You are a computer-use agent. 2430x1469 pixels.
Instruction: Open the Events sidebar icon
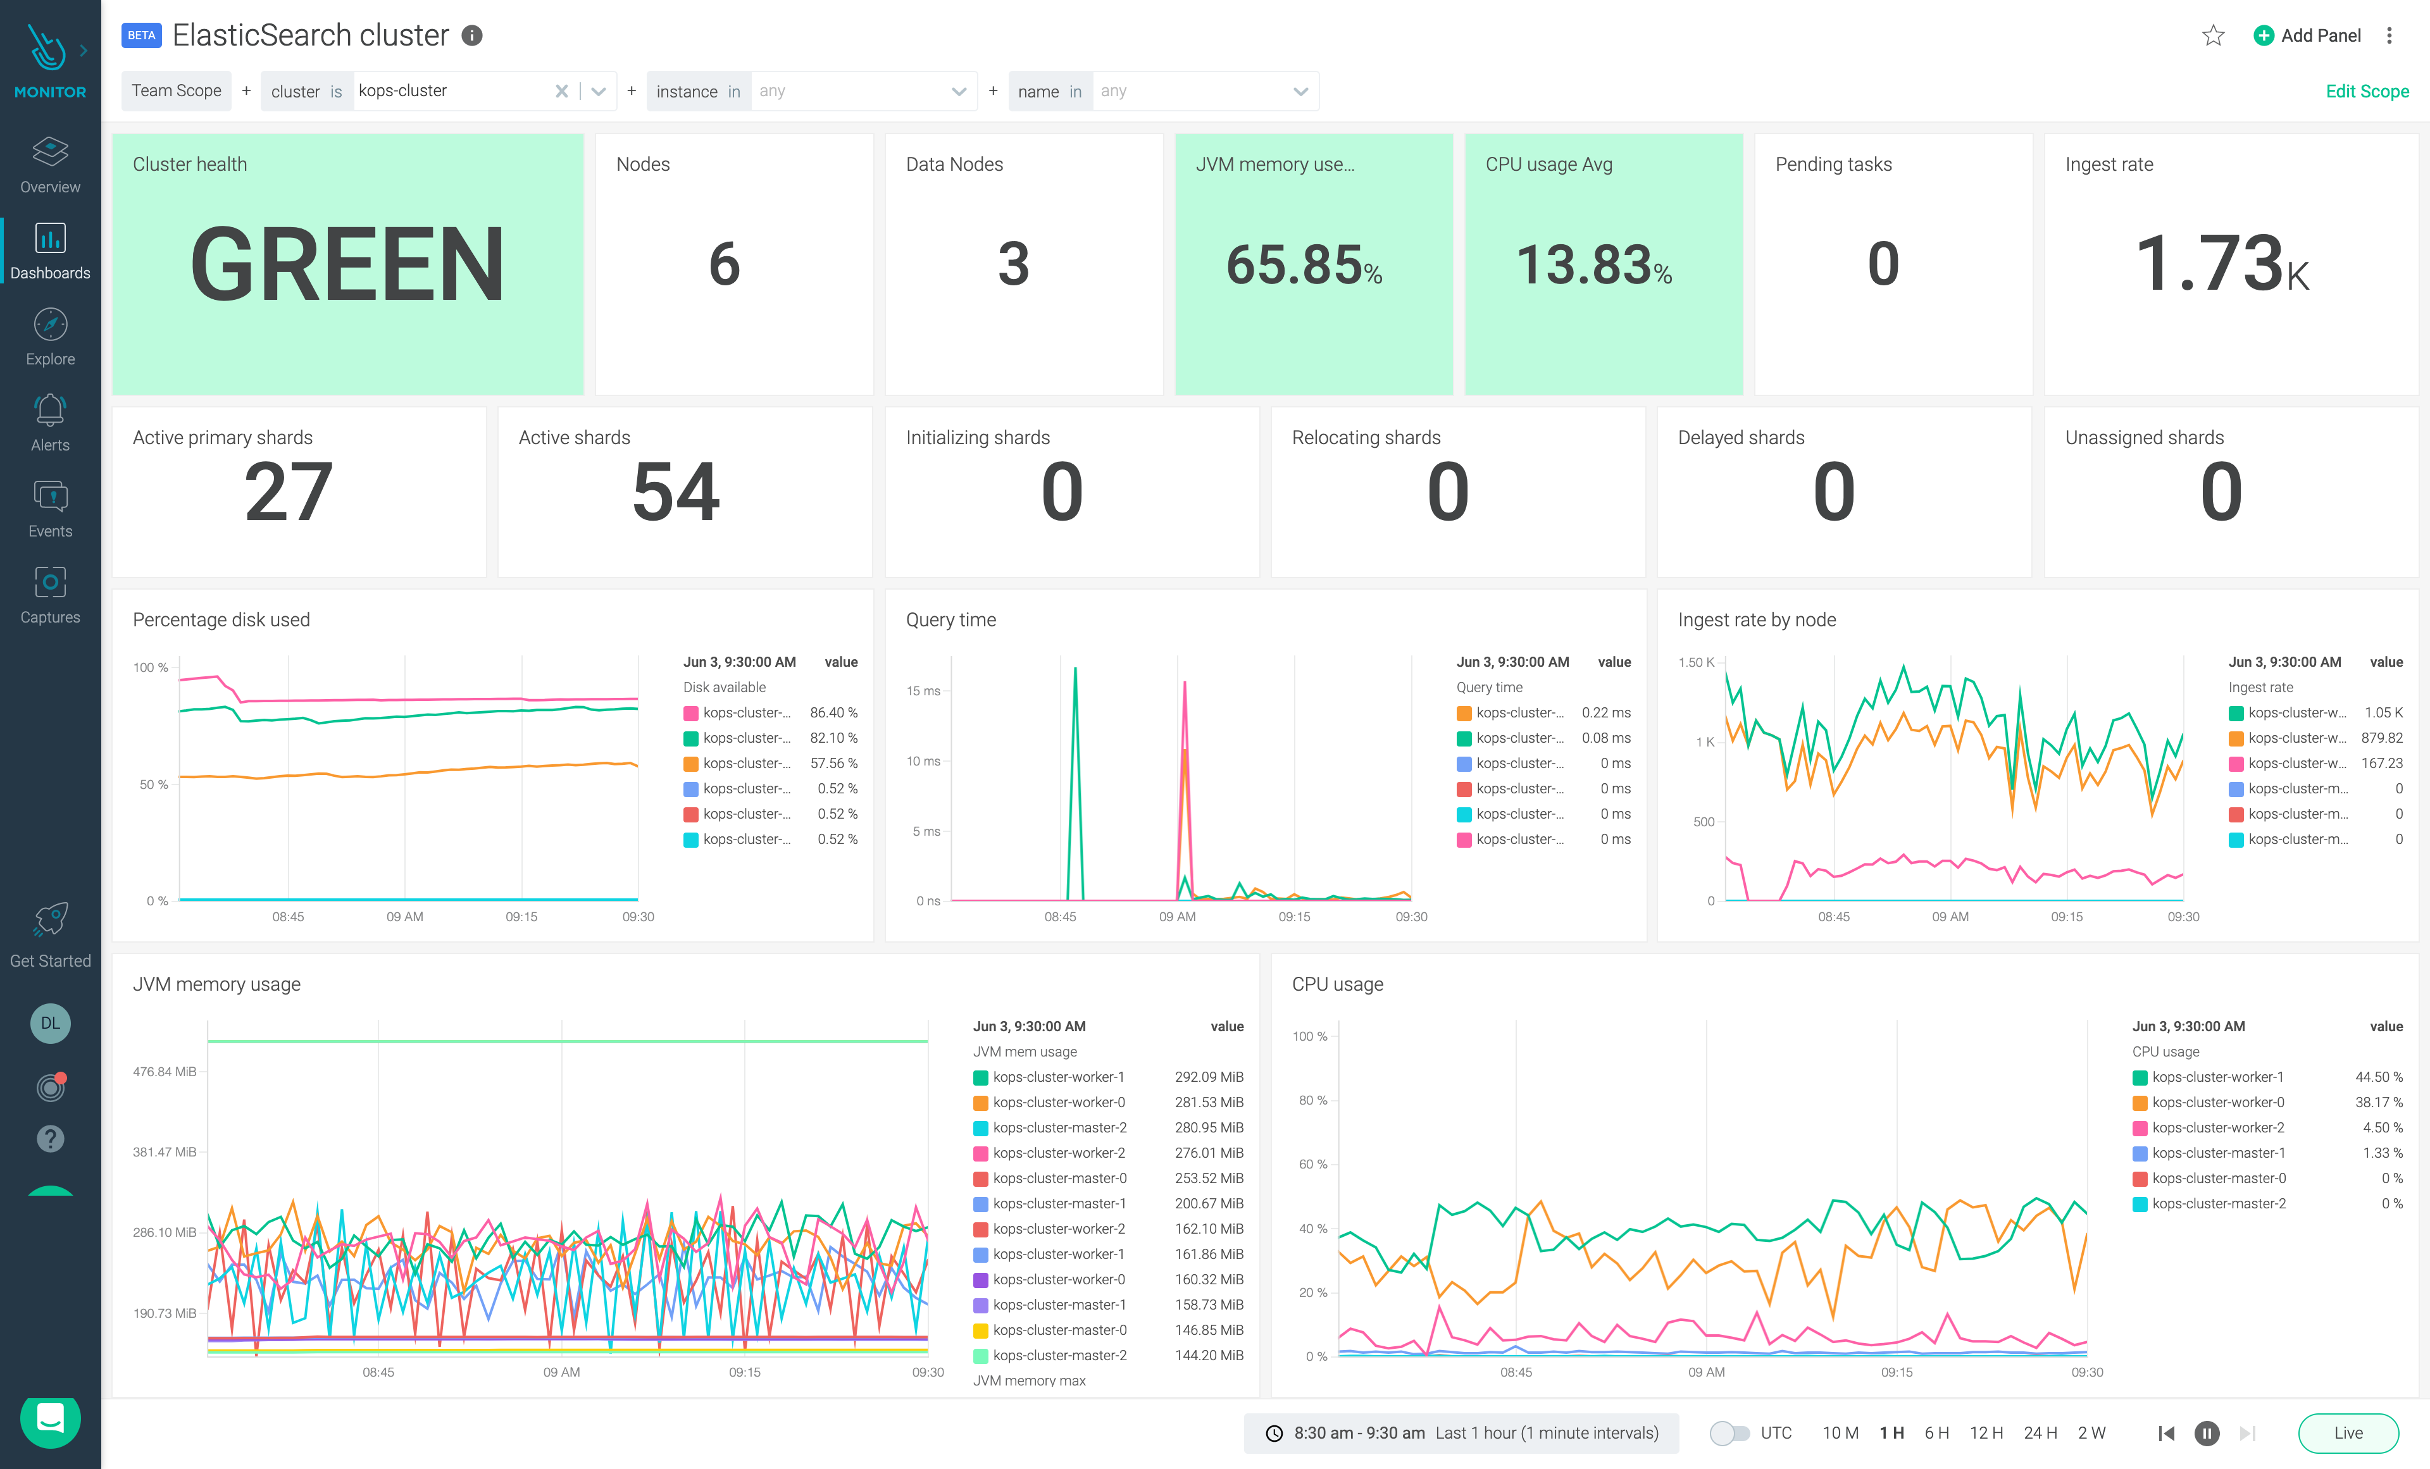coord(50,497)
